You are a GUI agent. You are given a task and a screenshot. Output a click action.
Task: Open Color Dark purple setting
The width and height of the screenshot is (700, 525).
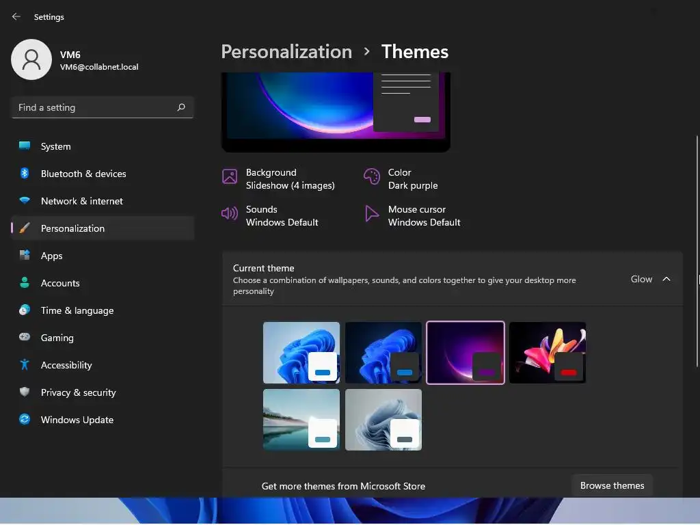point(401,179)
